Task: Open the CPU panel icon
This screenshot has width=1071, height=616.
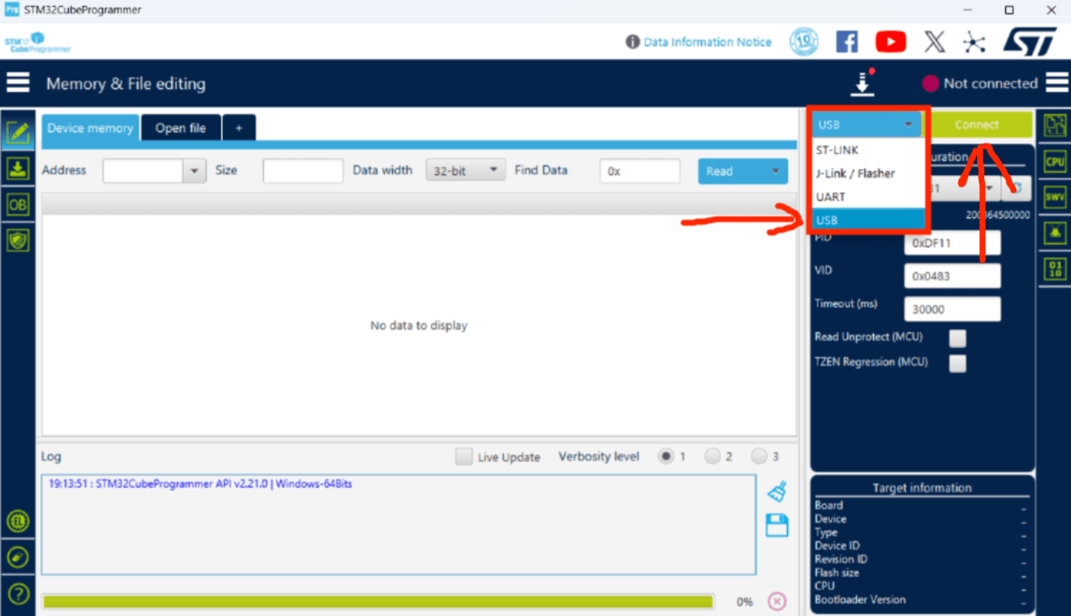Action: pyautogui.click(x=1055, y=161)
